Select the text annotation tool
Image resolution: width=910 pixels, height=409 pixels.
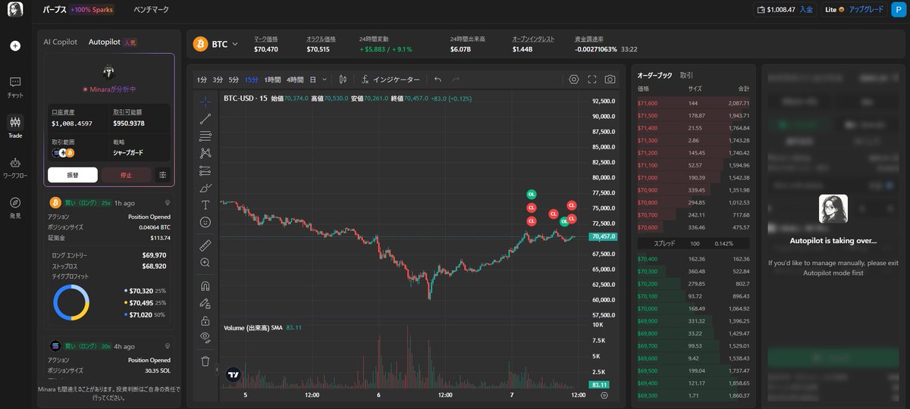point(206,205)
